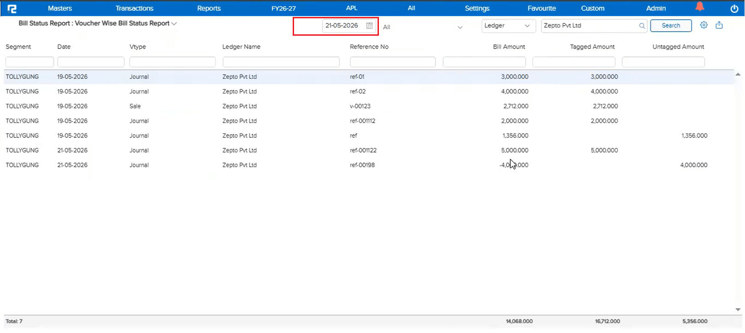Viewport: 745px width, 333px height.
Task: Select the row with reference ref-00198
Action: point(369,165)
